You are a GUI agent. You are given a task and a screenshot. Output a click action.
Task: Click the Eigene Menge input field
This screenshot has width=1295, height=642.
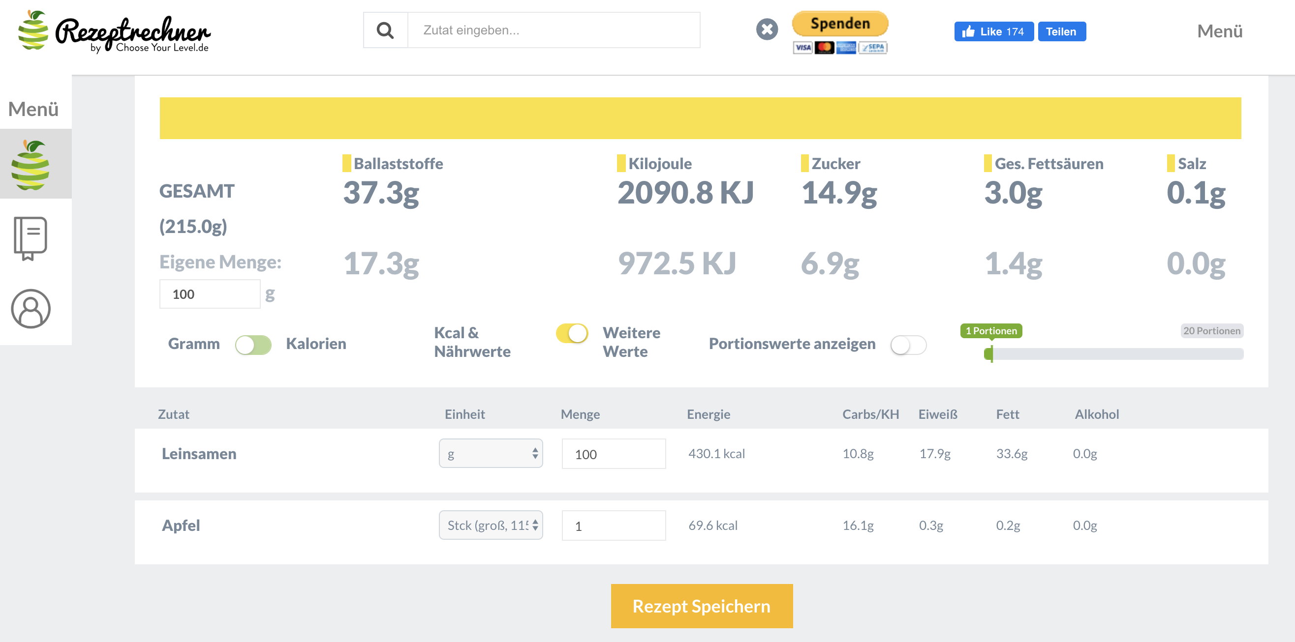click(x=210, y=294)
